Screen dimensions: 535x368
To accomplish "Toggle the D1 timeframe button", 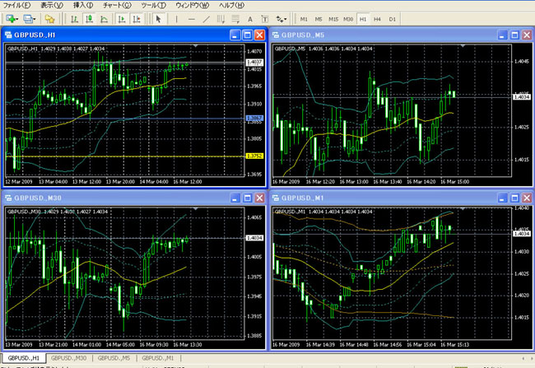I will [x=392, y=18].
